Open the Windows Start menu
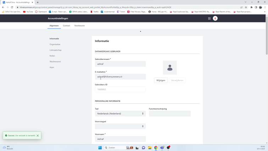 pos(100,148)
